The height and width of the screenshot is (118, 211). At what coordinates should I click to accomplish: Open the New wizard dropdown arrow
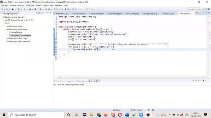(x=4, y=9)
